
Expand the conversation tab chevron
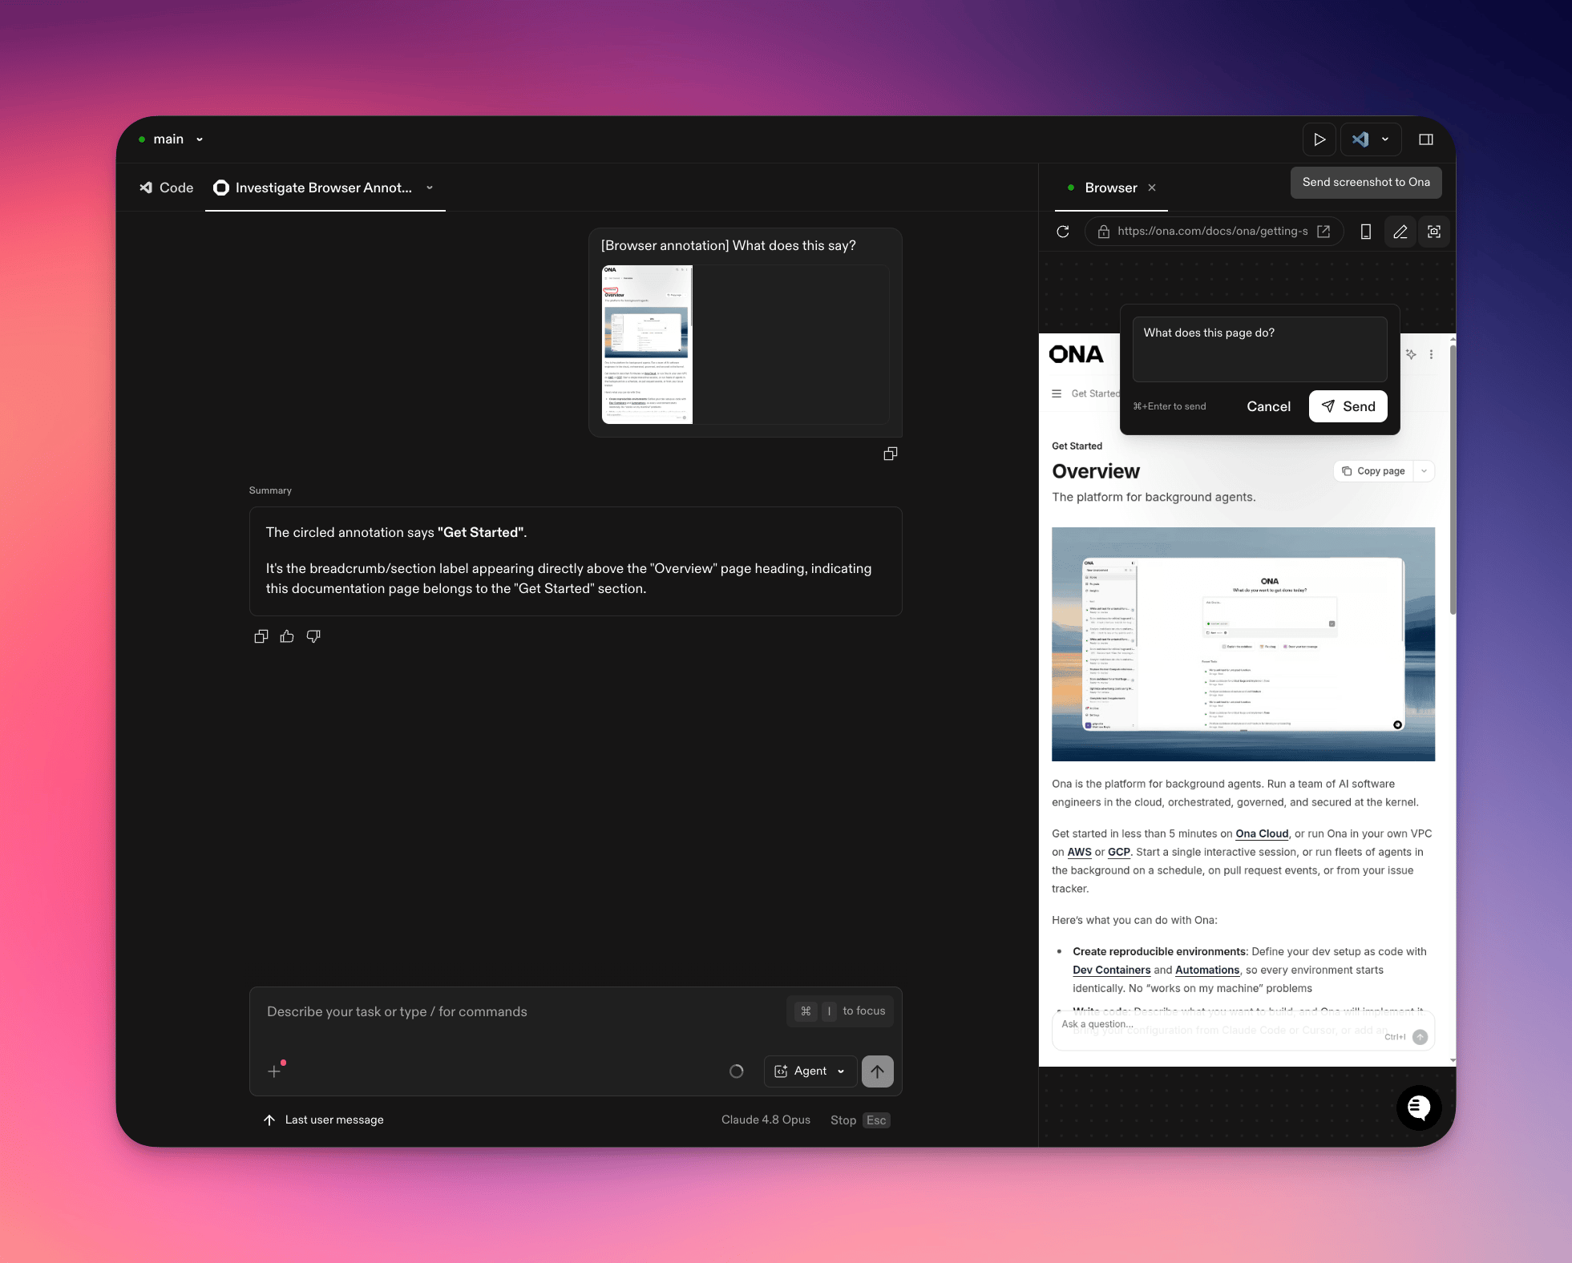430,188
